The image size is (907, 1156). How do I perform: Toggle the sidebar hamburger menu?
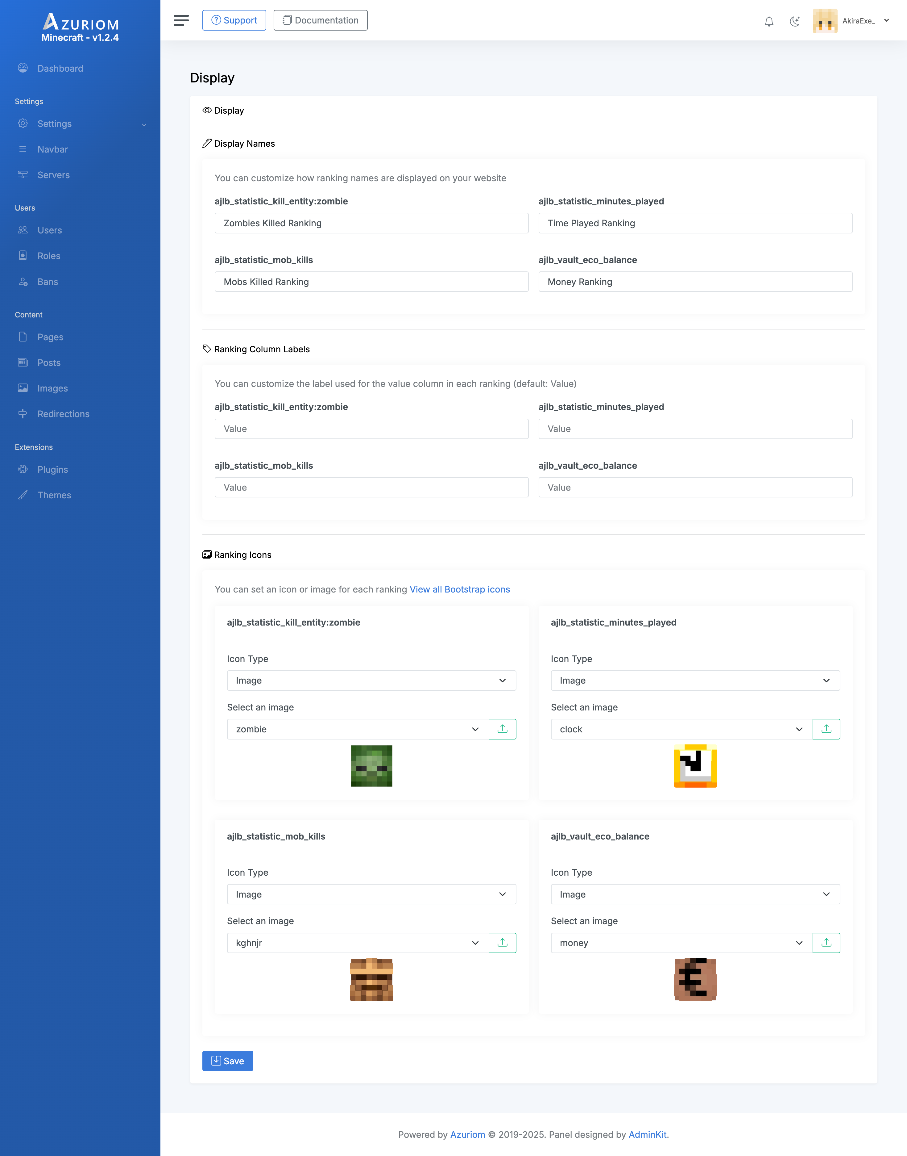point(181,20)
